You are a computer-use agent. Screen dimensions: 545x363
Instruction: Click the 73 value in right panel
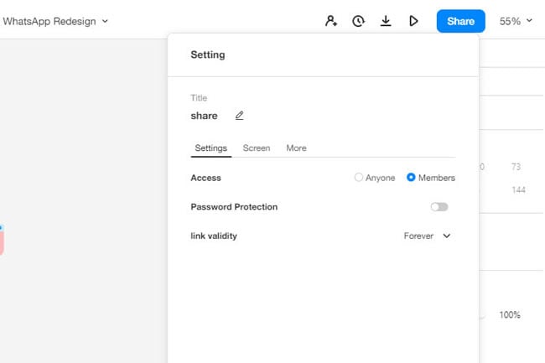pos(516,167)
